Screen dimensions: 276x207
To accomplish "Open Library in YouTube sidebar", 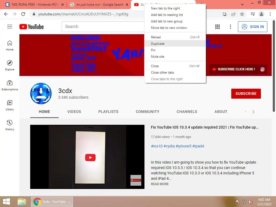I will click(x=10, y=105).
